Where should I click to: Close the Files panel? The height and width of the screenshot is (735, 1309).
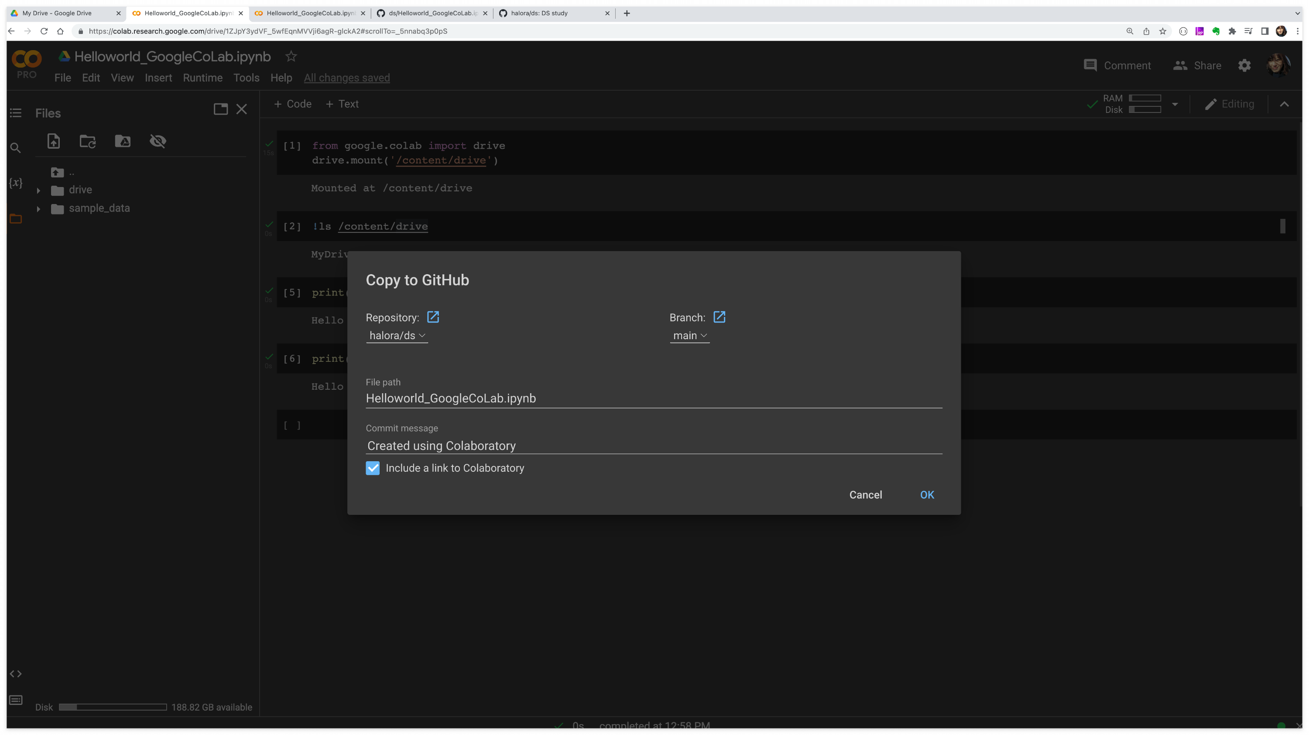pos(242,109)
